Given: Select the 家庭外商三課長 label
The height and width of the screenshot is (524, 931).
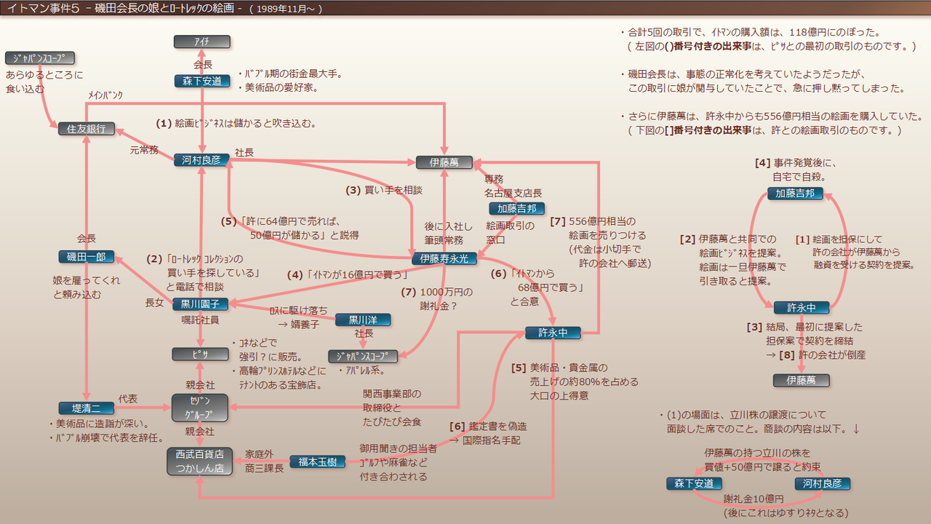Looking at the screenshot, I should [264, 461].
